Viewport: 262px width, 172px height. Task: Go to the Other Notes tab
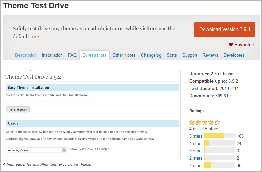coord(124,55)
